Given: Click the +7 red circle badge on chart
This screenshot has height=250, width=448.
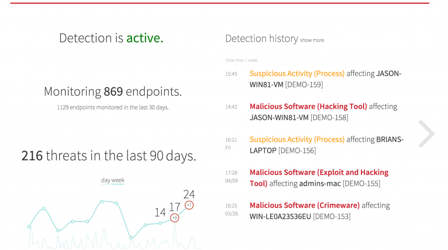Looking at the screenshot, I should coord(189,205).
